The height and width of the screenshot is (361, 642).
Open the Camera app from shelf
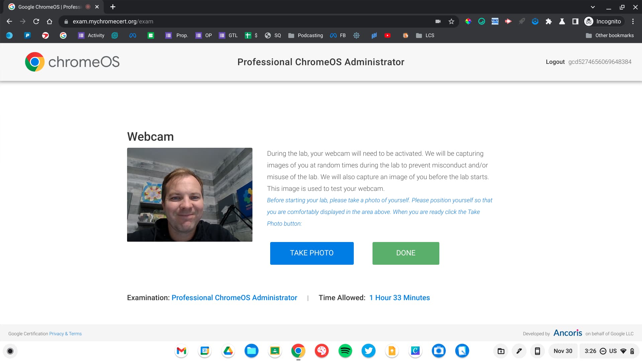pyautogui.click(x=439, y=351)
